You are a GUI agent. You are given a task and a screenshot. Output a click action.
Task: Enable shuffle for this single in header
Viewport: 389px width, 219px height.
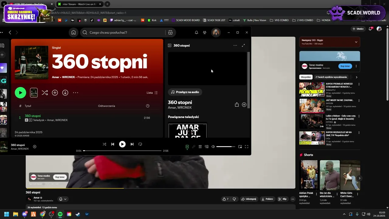pyautogui.click(x=45, y=93)
